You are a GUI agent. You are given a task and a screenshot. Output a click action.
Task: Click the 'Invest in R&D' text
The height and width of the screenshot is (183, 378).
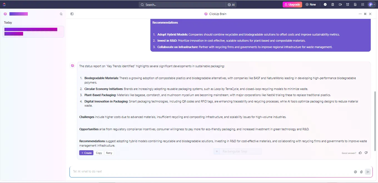pyautogui.click(x=167, y=41)
